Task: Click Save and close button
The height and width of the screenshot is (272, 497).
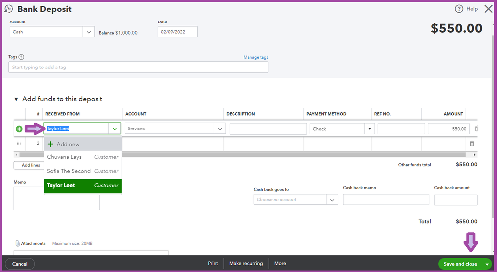Action: pos(460,264)
